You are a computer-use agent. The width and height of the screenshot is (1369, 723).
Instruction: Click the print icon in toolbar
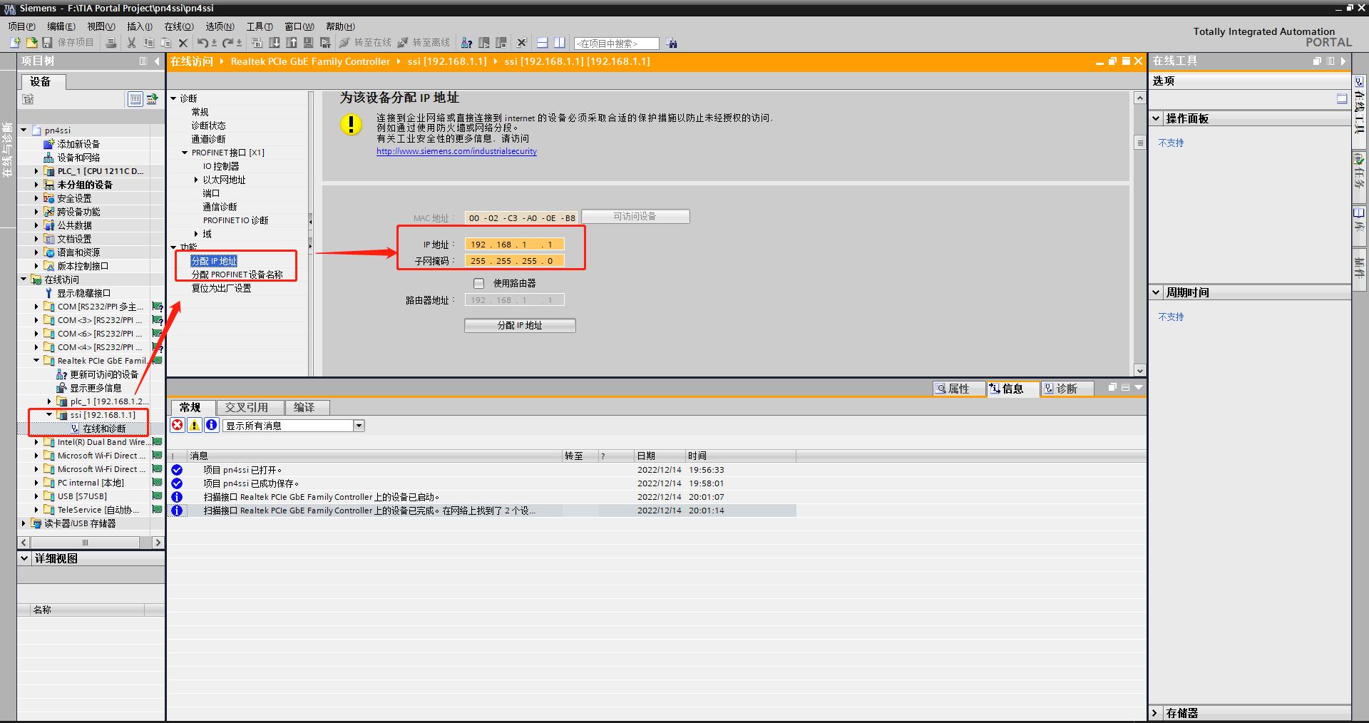coord(111,43)
